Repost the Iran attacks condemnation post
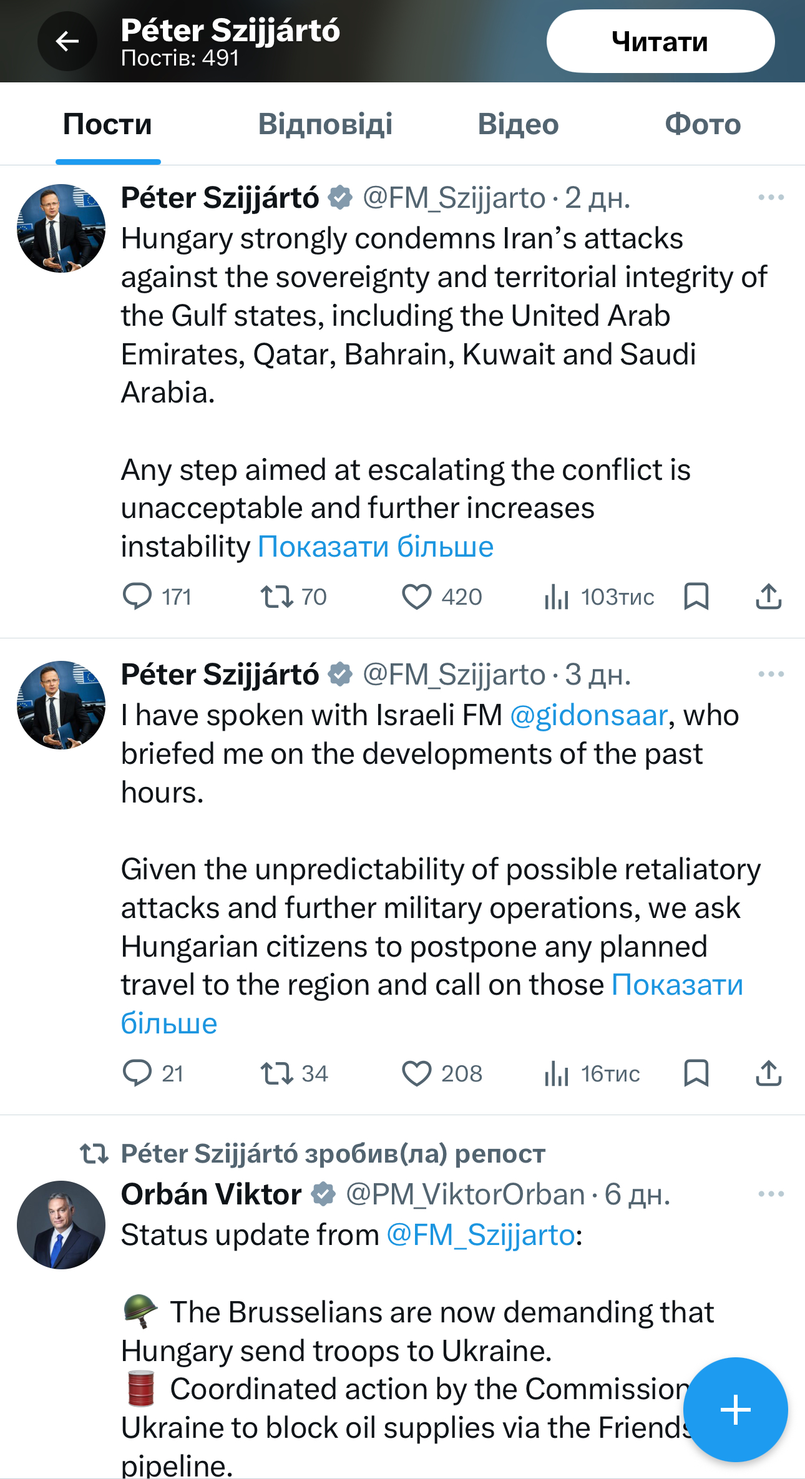Viewport: 805px width, 1479px height. (277, 596)
